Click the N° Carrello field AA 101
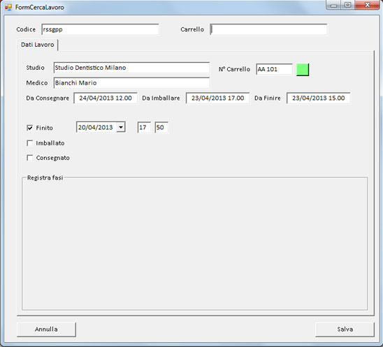 274,69
